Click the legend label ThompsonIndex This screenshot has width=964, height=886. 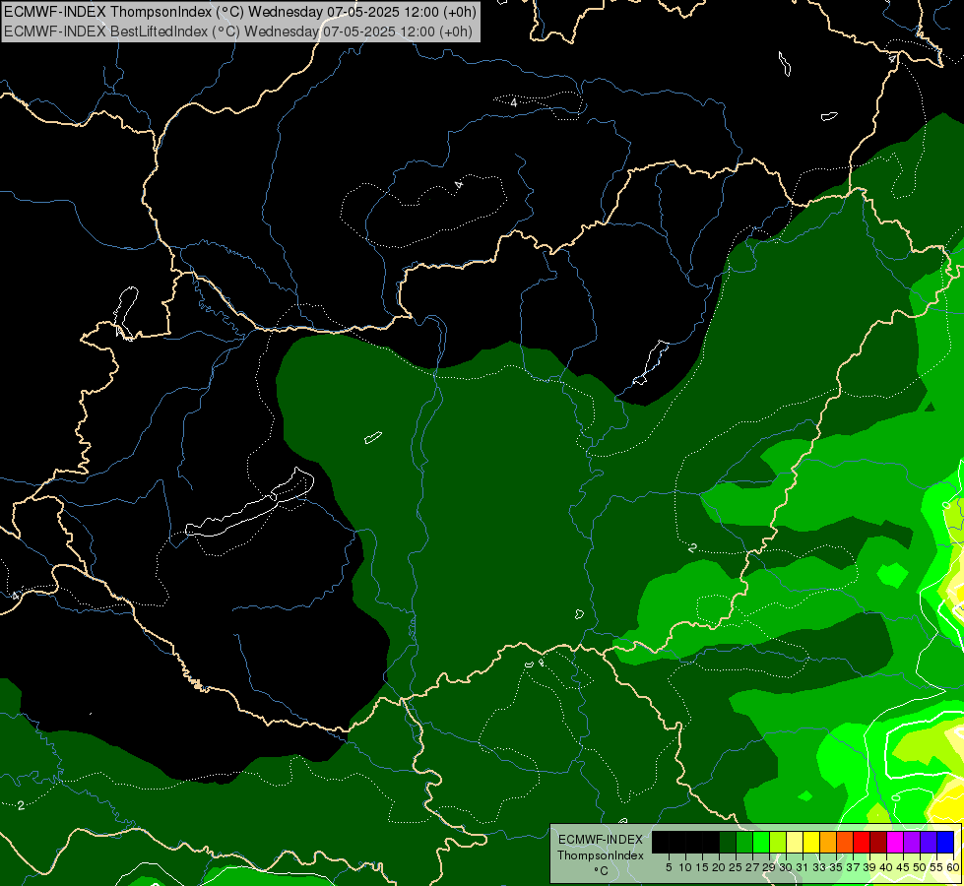601,855
